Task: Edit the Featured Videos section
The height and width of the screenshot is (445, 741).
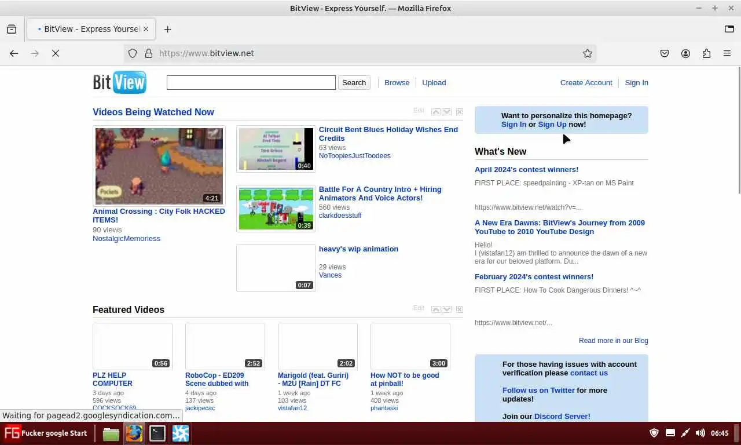Action: pos(419,308)
